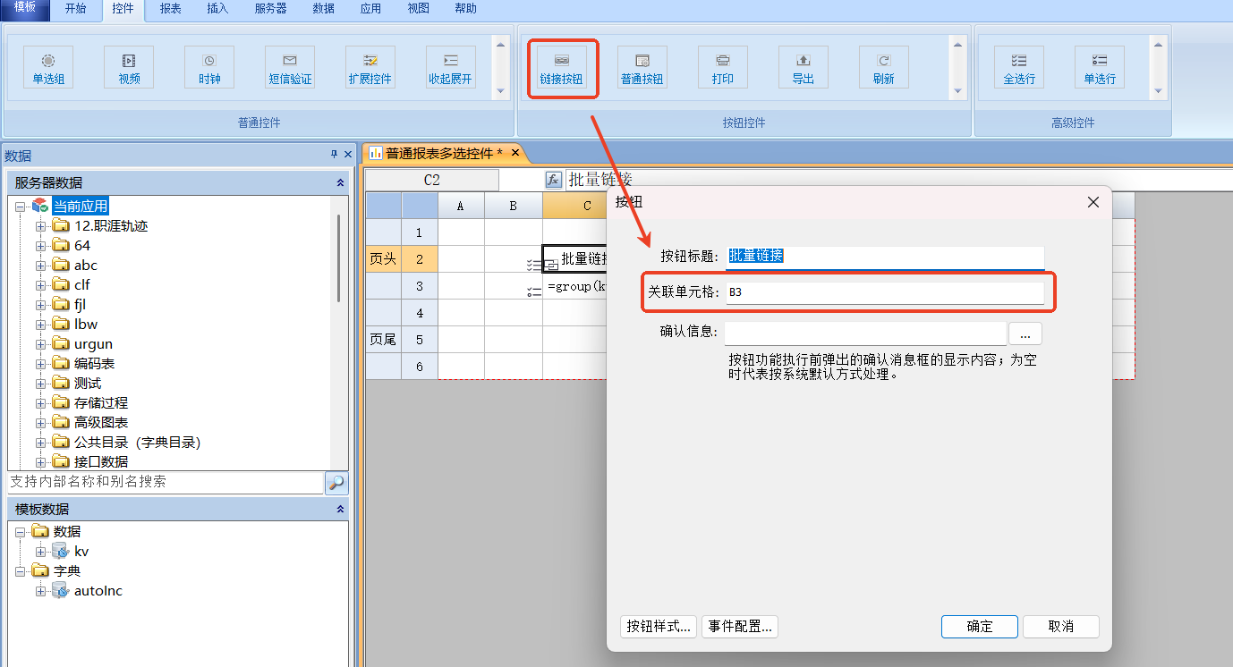Click the search magnifier icon in data panel
This screenshot has width=1233, height=667.
(336, 483)
